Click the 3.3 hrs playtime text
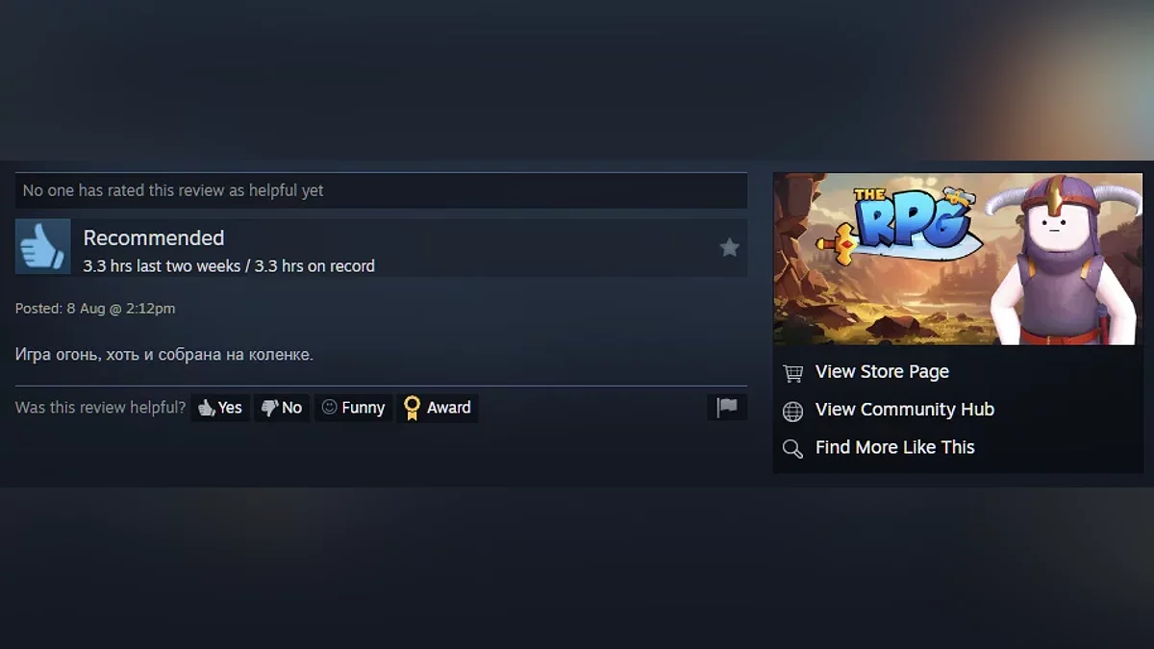This screenshot has width=1154, height=649. coord(229,266)
